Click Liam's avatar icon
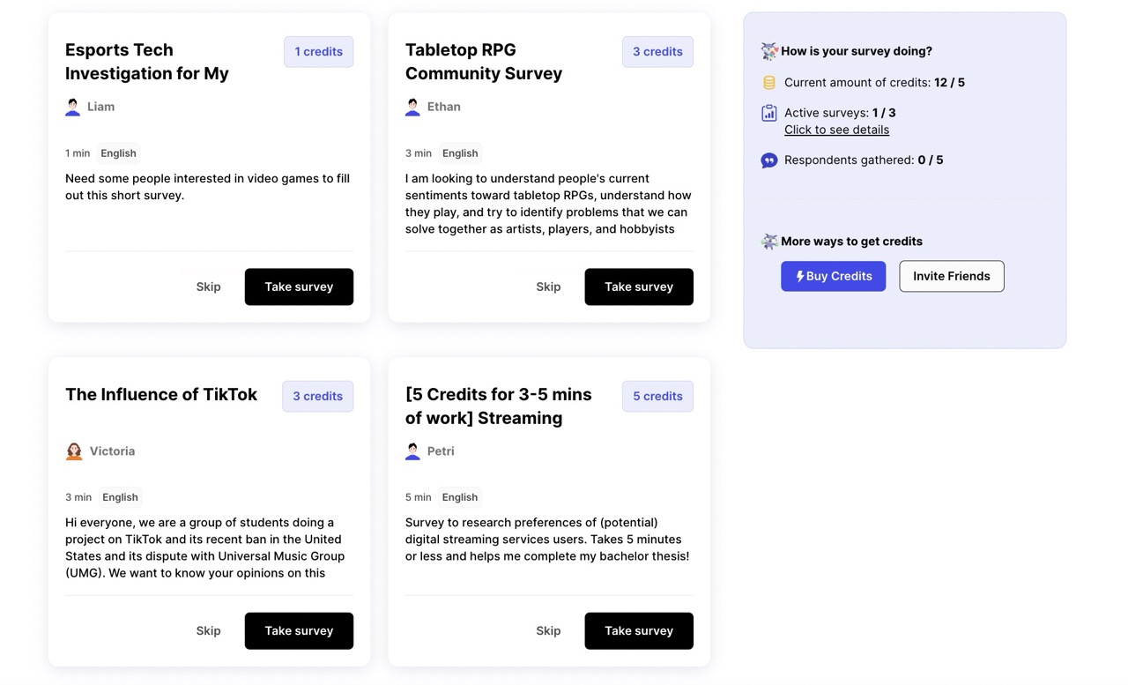Image resolution: width=1128 pixels, height=685 pixels. point(73,107)
